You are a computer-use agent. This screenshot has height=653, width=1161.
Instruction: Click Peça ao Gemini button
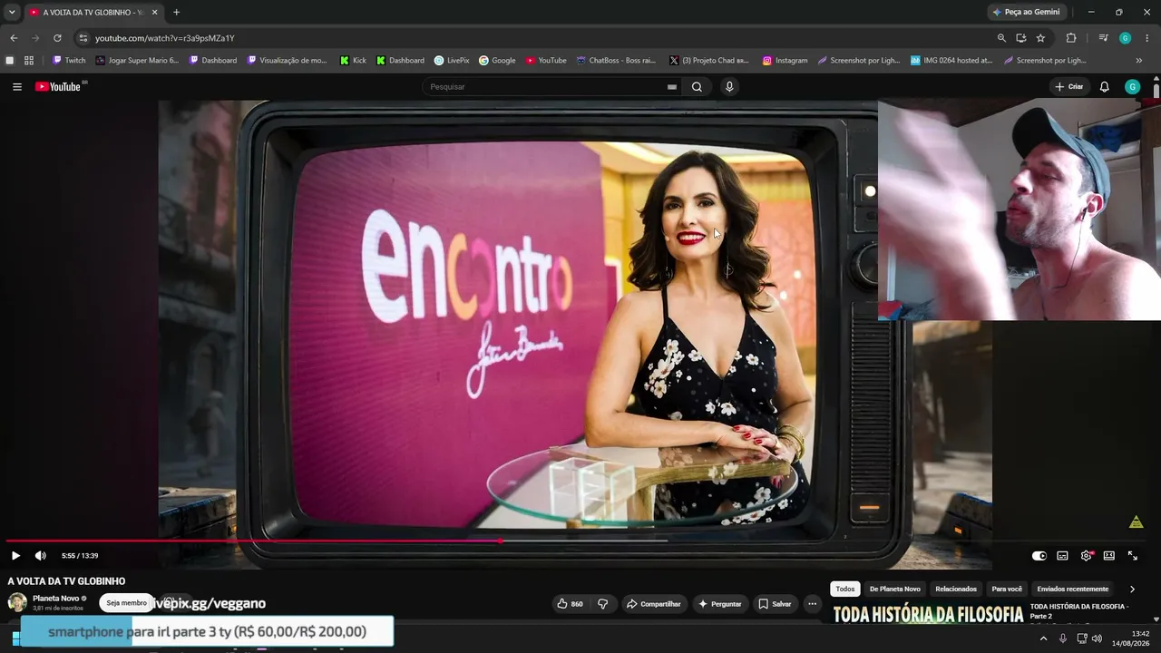click(1027, 12)
